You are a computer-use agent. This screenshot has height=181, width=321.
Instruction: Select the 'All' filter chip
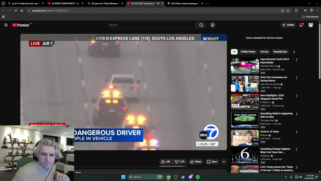tap(234, 52)
